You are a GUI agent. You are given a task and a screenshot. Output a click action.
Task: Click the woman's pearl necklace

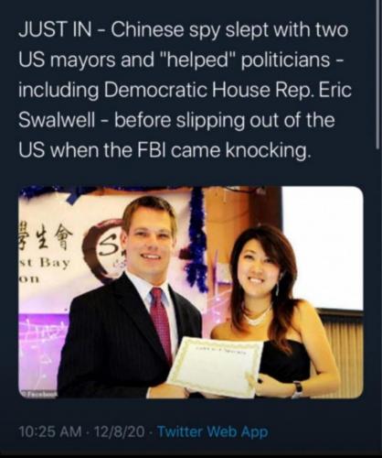pyautogui.click(x=258, y=316)
